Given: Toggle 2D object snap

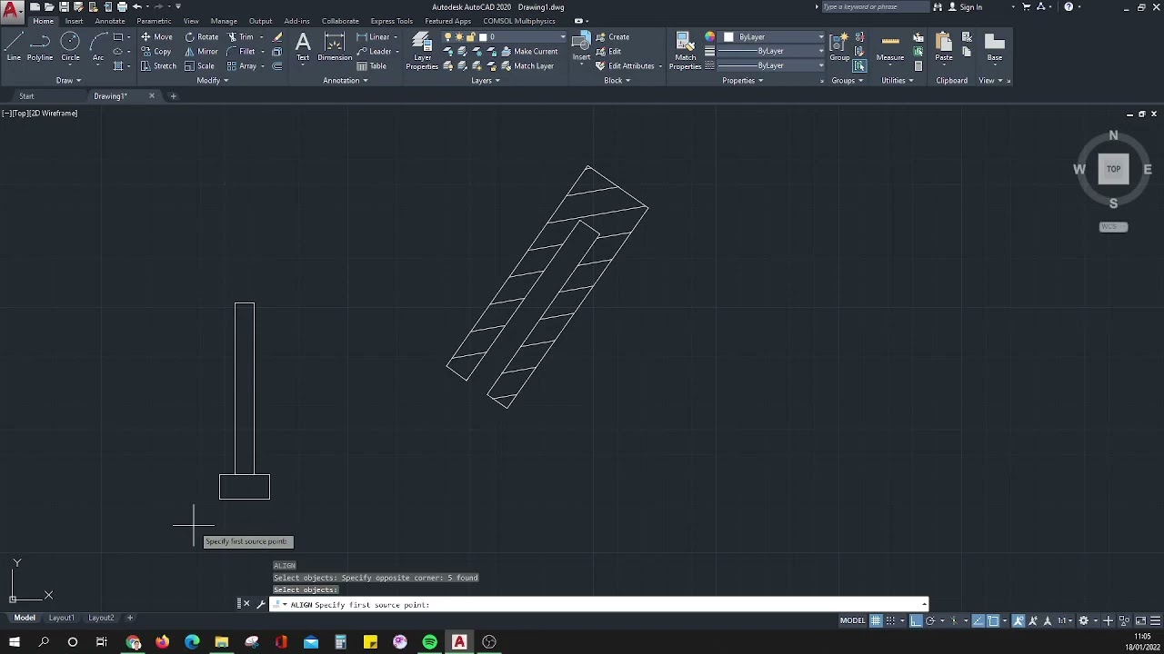Looking at the screenshot, I should coord(993,620).
